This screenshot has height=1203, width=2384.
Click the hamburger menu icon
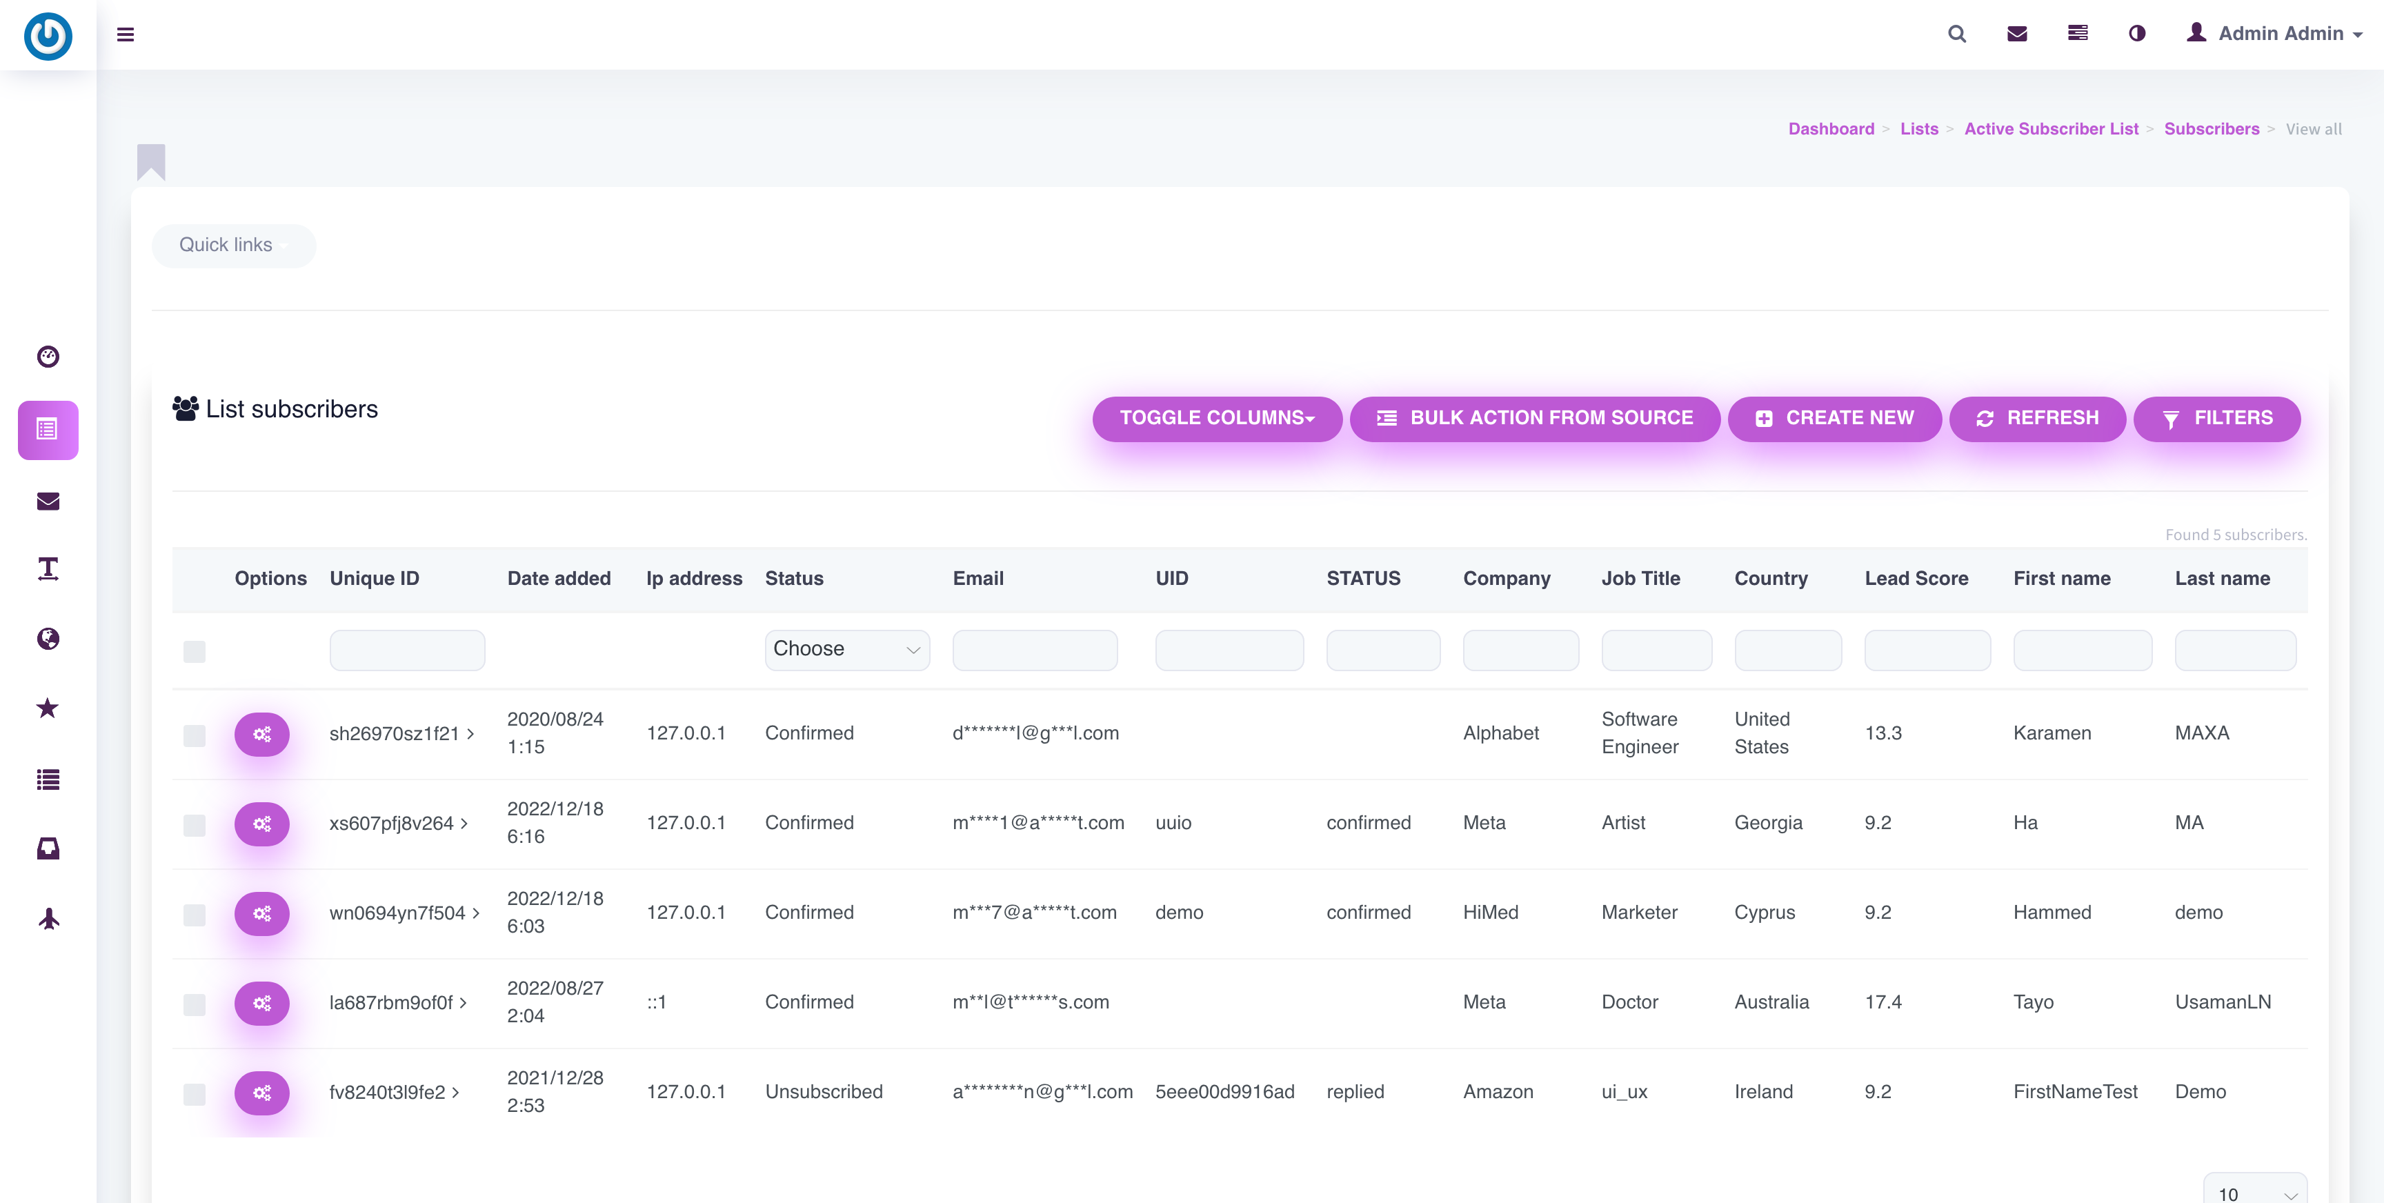[x=125, y=34]
